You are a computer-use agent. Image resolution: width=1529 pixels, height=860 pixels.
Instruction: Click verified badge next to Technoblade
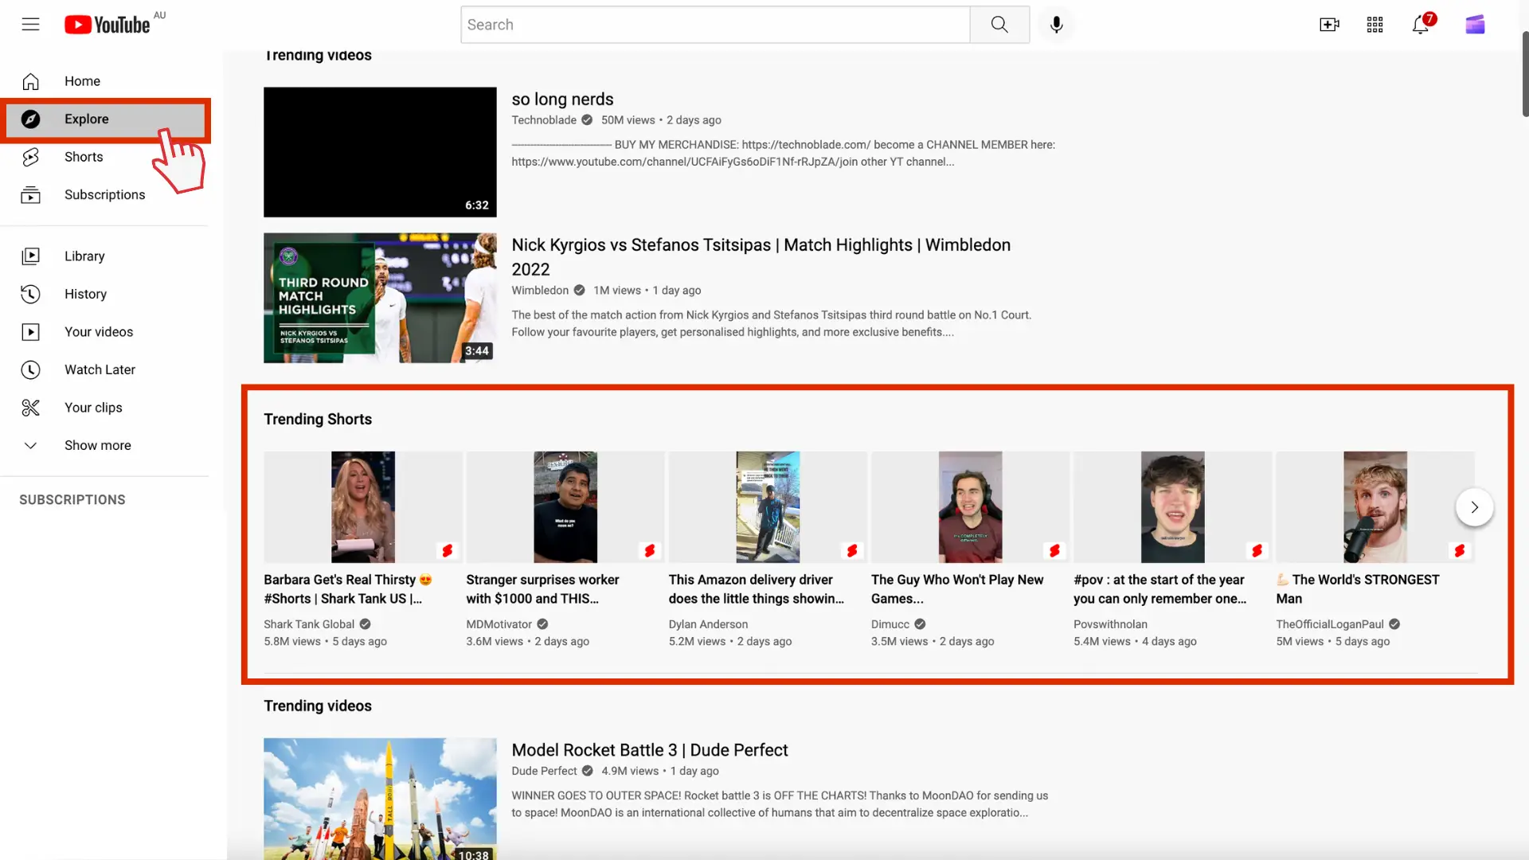(587, 120)
